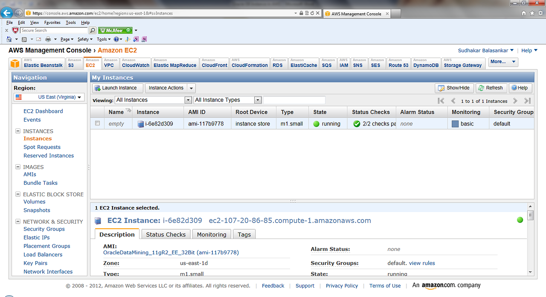
Task: Open the Region dropdown US East (Virginia)
Action: [x=49, y=97]
